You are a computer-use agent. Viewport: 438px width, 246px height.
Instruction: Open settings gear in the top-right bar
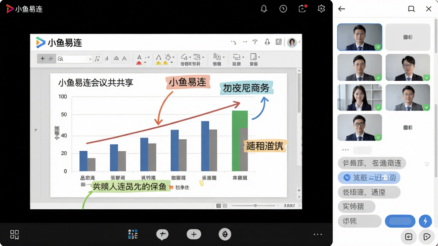[321, 9]
